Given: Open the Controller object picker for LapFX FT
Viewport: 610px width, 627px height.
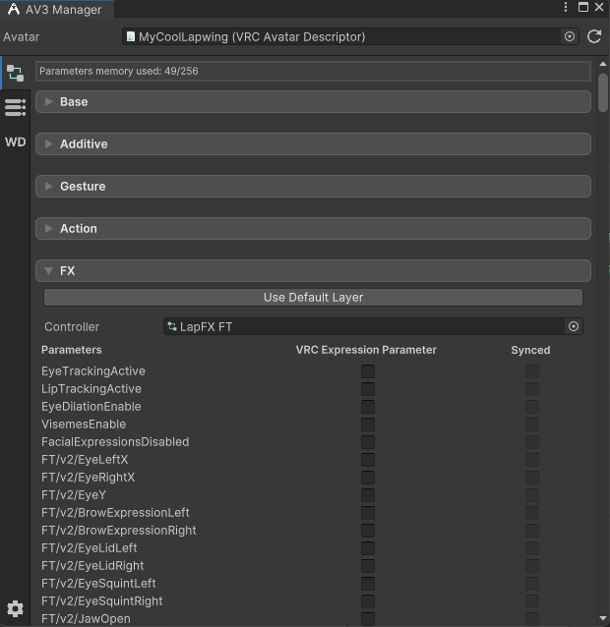Looking at the screenshot, I should (x=574, y=326).
